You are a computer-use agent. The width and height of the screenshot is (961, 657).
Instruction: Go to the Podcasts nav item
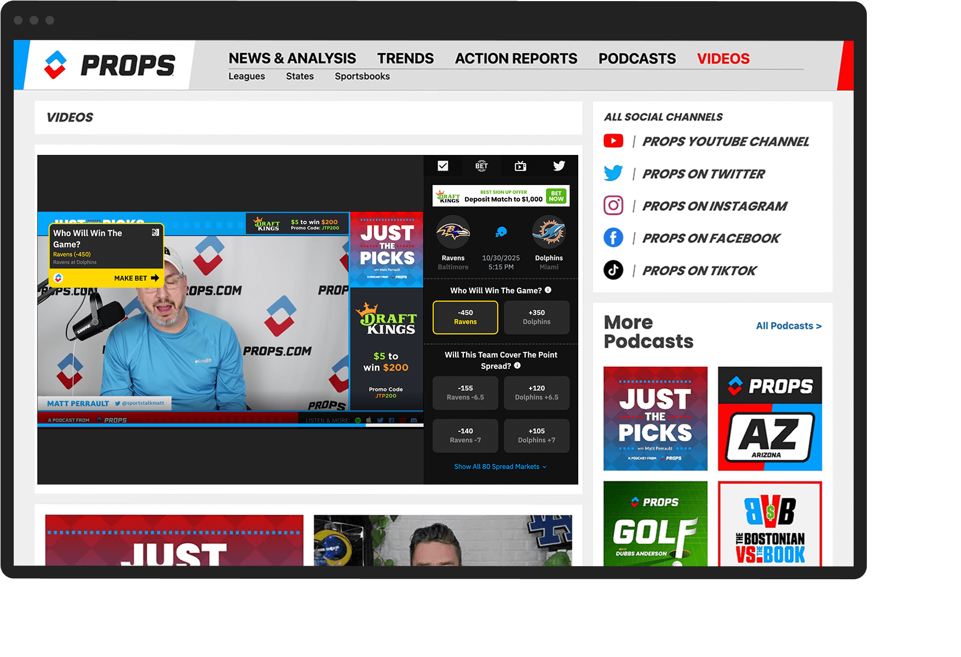(x=637, y=59)
